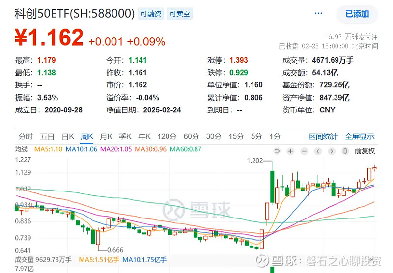Zoom in the K-line chart with plus icon

click(x=290, y=151)
